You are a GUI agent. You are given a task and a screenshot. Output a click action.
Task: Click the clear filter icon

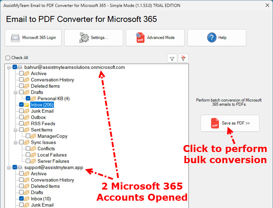tap(183, 58)
